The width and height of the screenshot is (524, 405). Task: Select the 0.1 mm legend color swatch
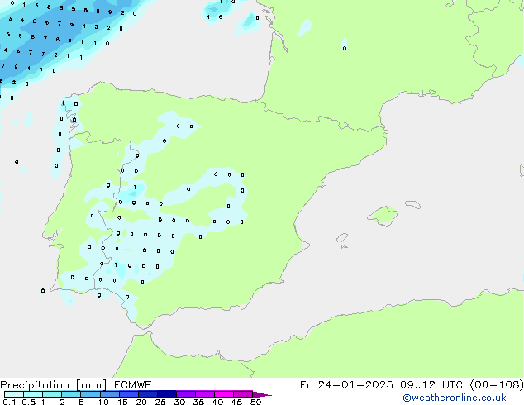coord(14,394)
